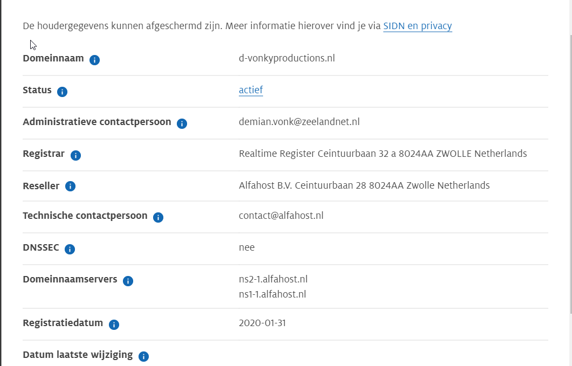Click info icon next to Registratiedatum

pos(114,324)
